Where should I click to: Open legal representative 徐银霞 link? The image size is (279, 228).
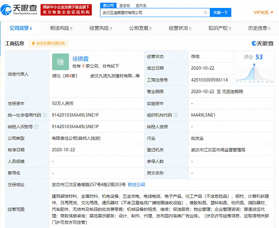[81, 59]
